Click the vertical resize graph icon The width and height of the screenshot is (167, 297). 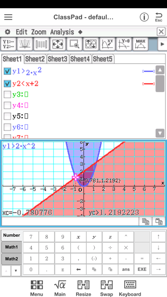(x=91, y=44)
